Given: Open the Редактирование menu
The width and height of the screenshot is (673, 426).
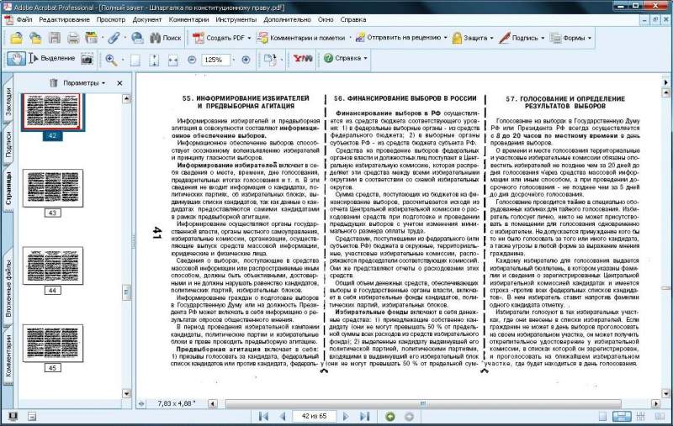Looking at the screenshot, I should (65, 19).
